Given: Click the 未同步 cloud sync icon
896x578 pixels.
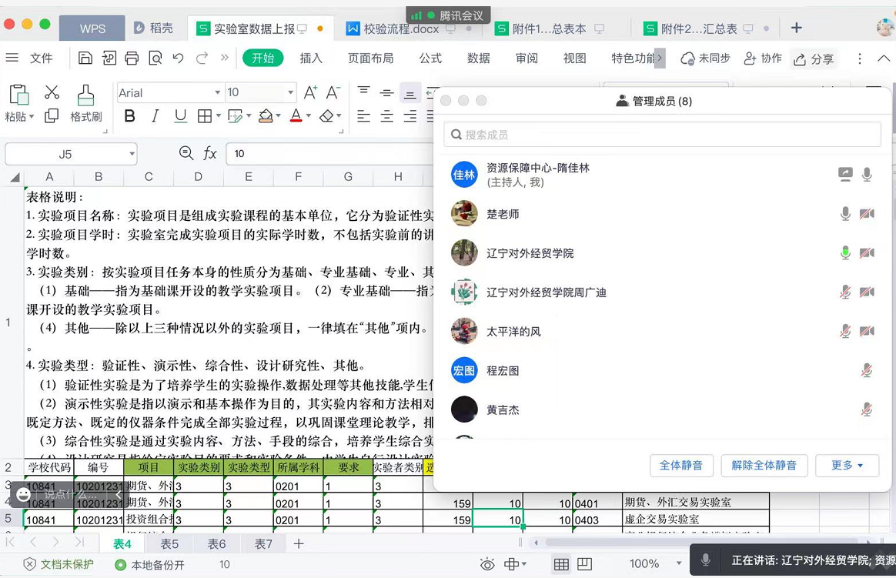Looking at the screenshot, I should pos(687,58).
